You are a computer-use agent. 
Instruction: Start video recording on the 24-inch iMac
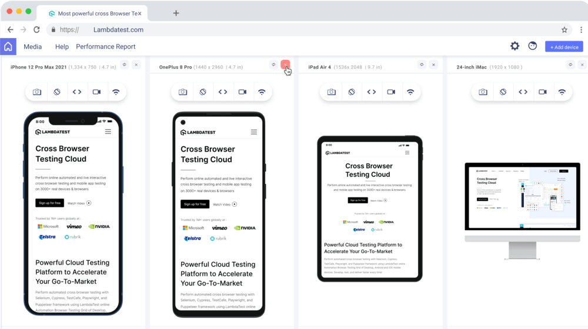[542, 92]
